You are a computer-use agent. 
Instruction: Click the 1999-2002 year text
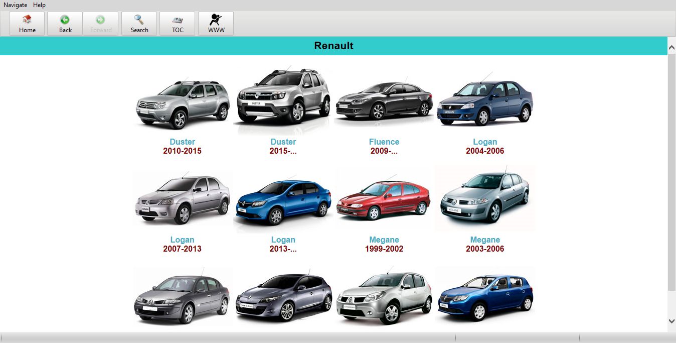coord(384,249)
